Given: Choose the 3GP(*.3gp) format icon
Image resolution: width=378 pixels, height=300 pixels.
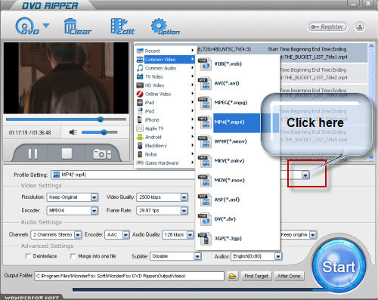Looking at the screenshot, I should (x=204, y=239).
